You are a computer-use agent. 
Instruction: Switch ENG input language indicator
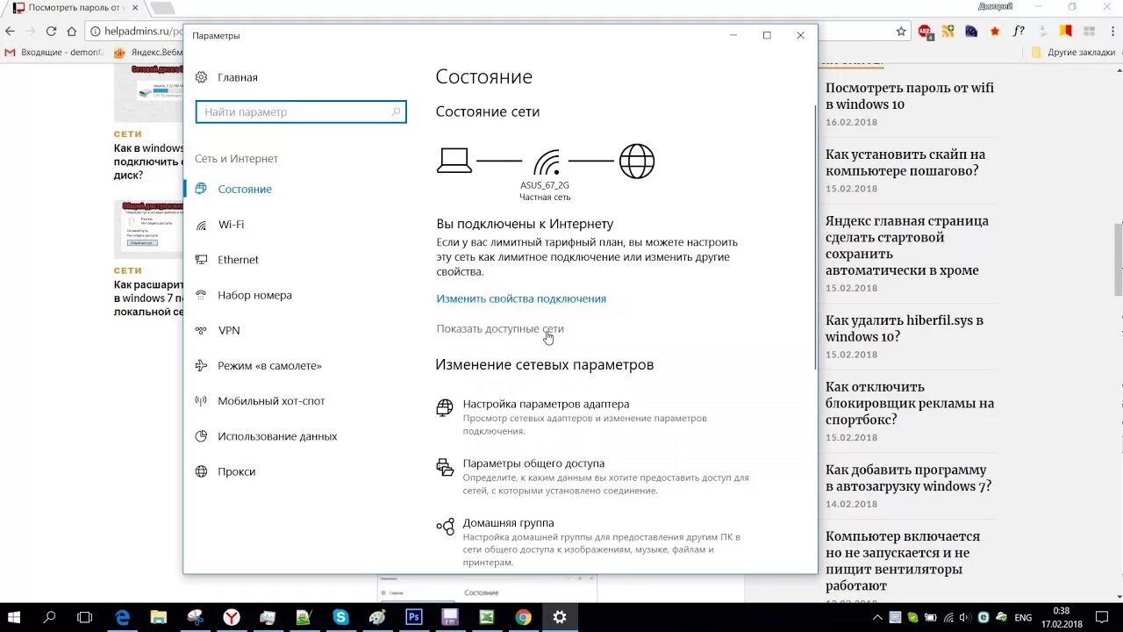pos(1023,617)
